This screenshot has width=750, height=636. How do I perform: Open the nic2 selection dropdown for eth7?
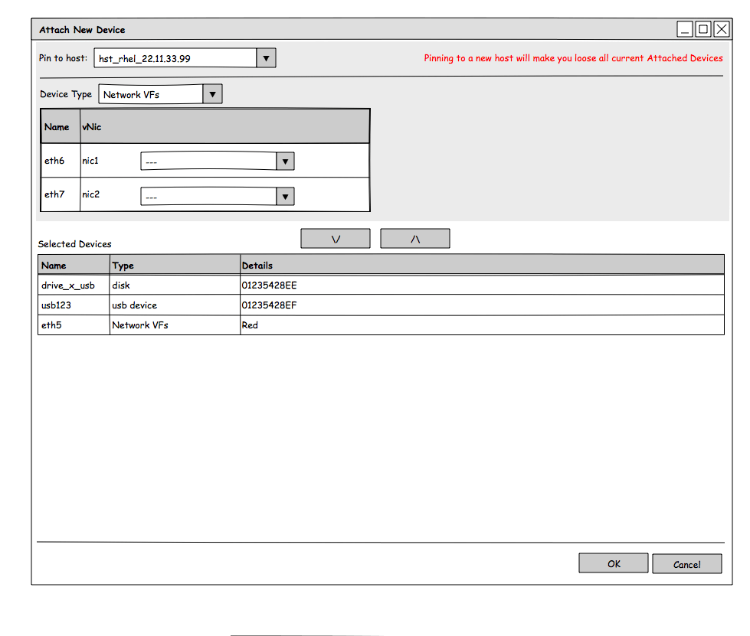pos(285,197)
